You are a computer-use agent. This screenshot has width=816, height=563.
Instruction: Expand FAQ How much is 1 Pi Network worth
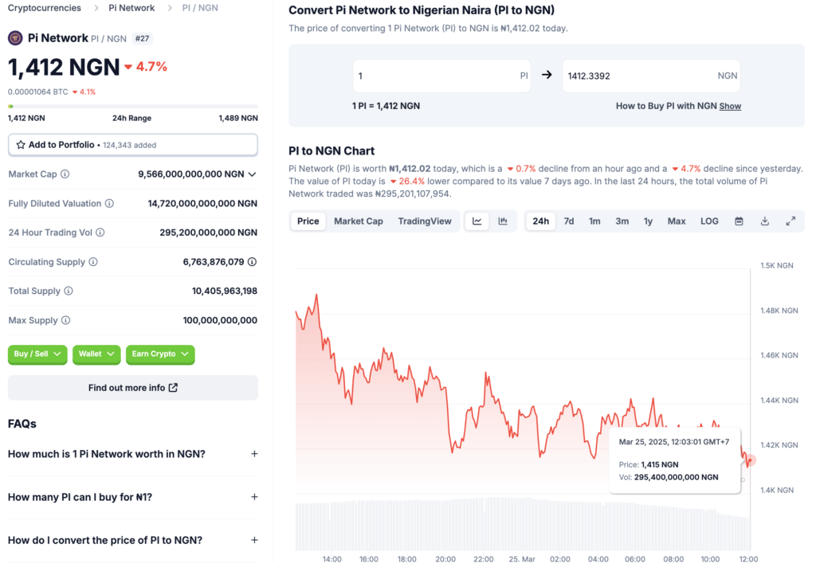click(133, 454)
